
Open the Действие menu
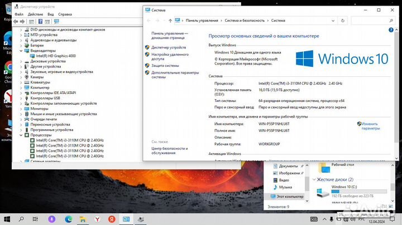coord(35,14)
